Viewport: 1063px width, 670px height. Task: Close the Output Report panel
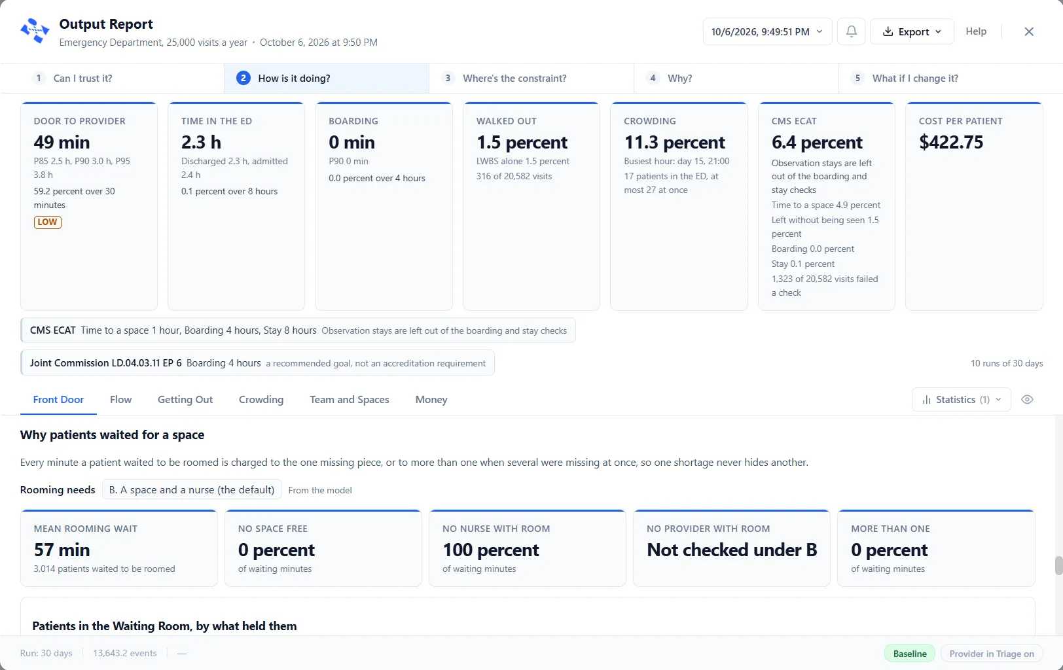click(x=1029, y=31)
